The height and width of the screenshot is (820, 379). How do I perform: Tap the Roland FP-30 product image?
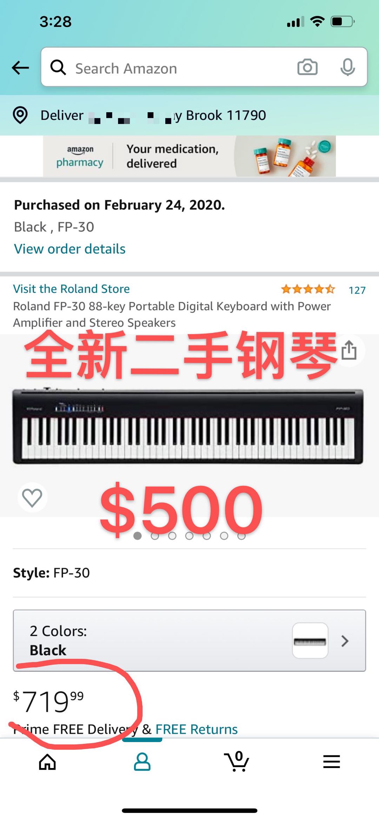188,426
